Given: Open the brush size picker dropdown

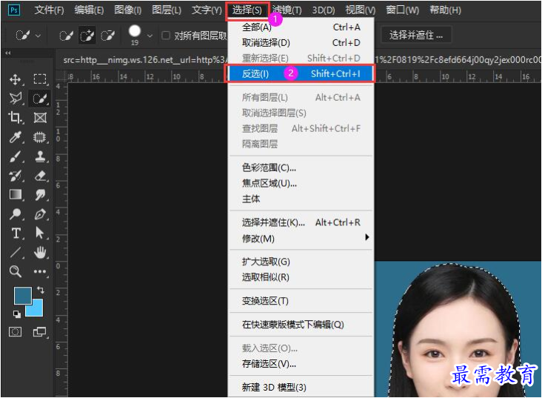Looking at the screenshot, I should click(x=150, y=36).
